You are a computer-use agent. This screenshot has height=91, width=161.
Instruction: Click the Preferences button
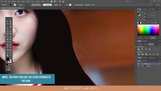[88, 5]
